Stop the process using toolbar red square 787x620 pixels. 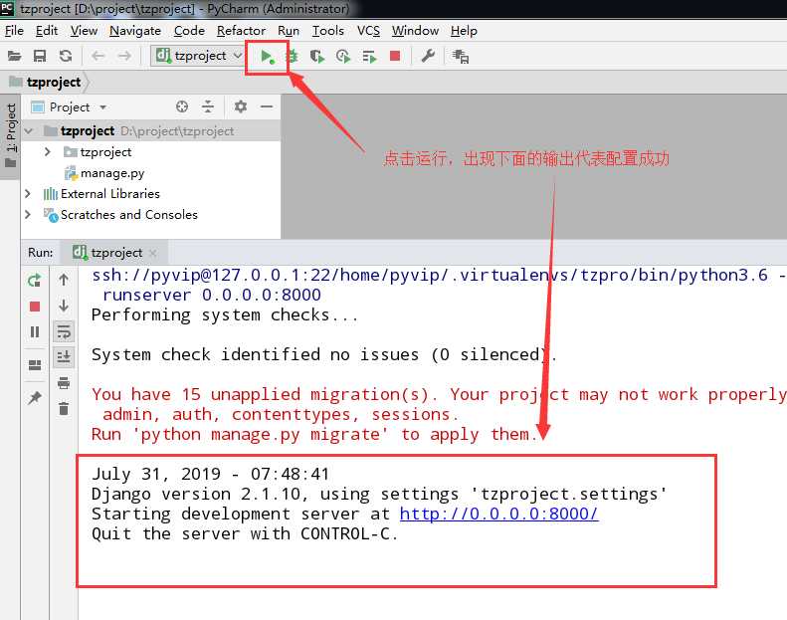coord(395,56)
